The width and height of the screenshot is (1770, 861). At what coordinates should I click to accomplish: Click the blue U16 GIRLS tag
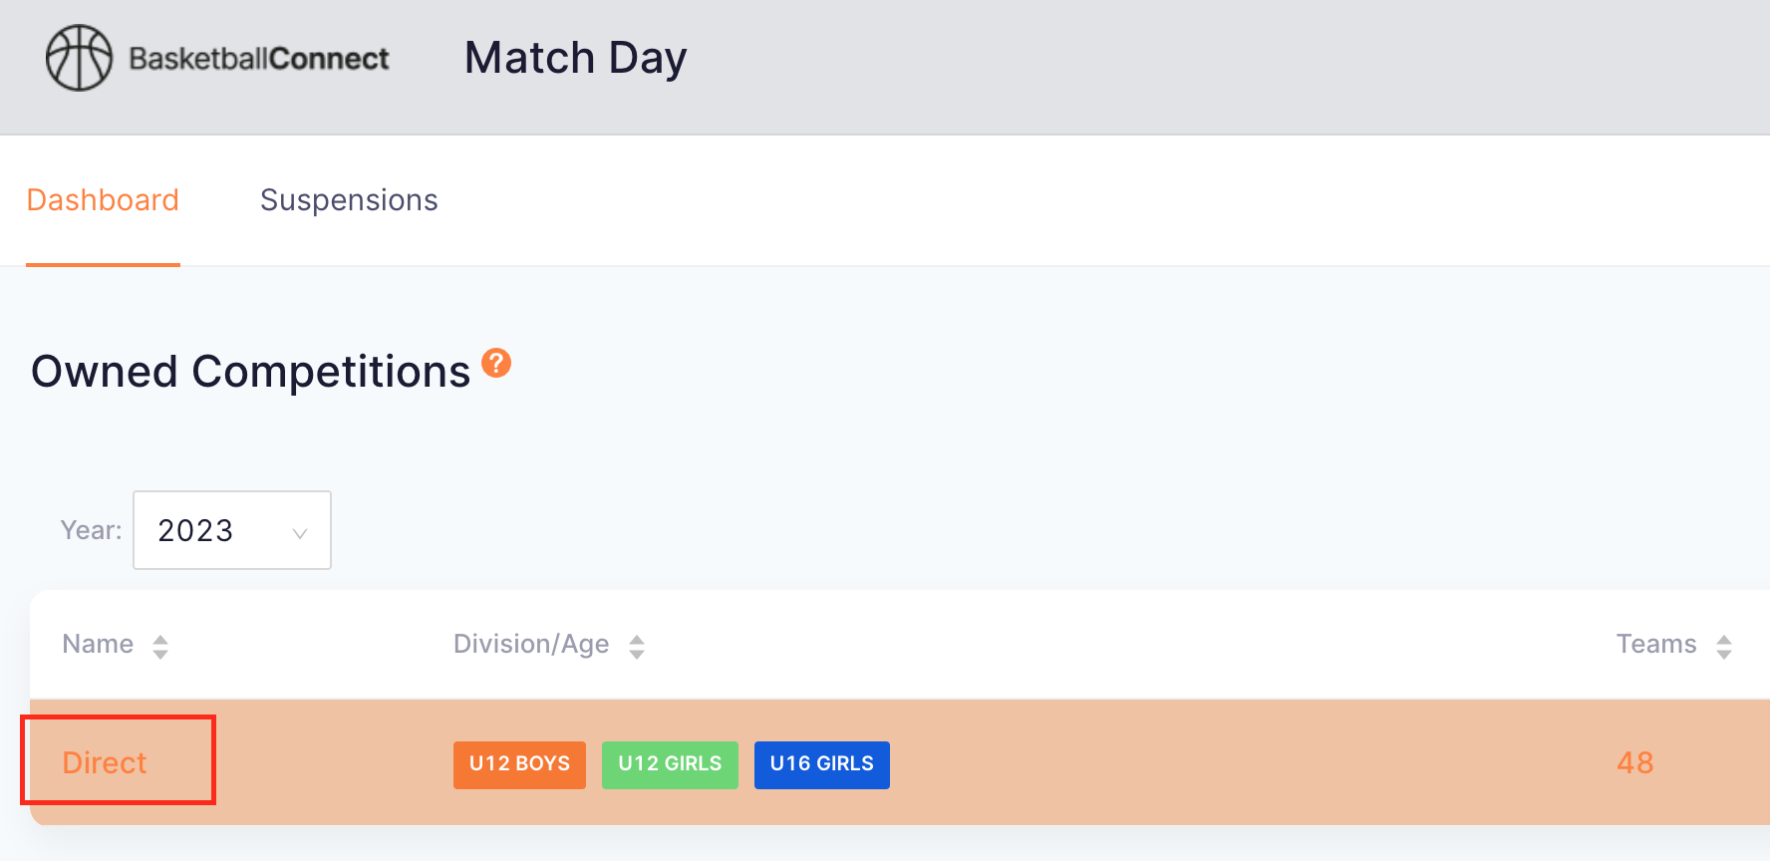[822, 764]
